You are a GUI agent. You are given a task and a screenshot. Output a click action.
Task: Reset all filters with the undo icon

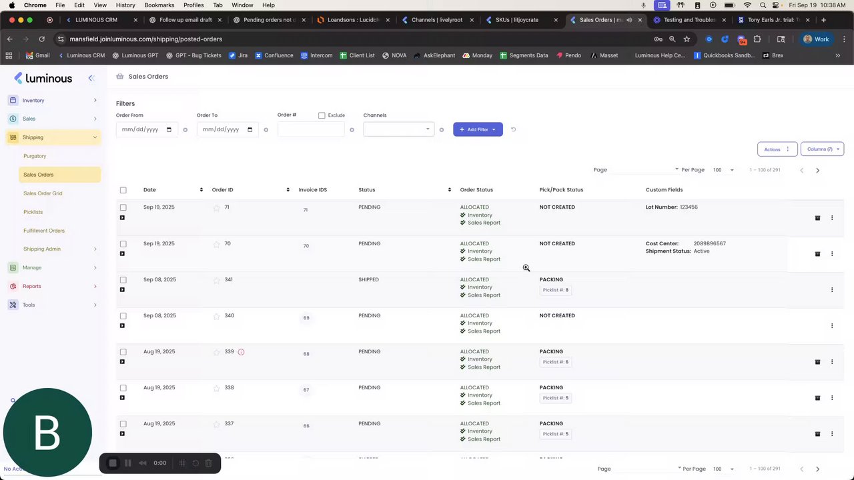click(513, 129)
